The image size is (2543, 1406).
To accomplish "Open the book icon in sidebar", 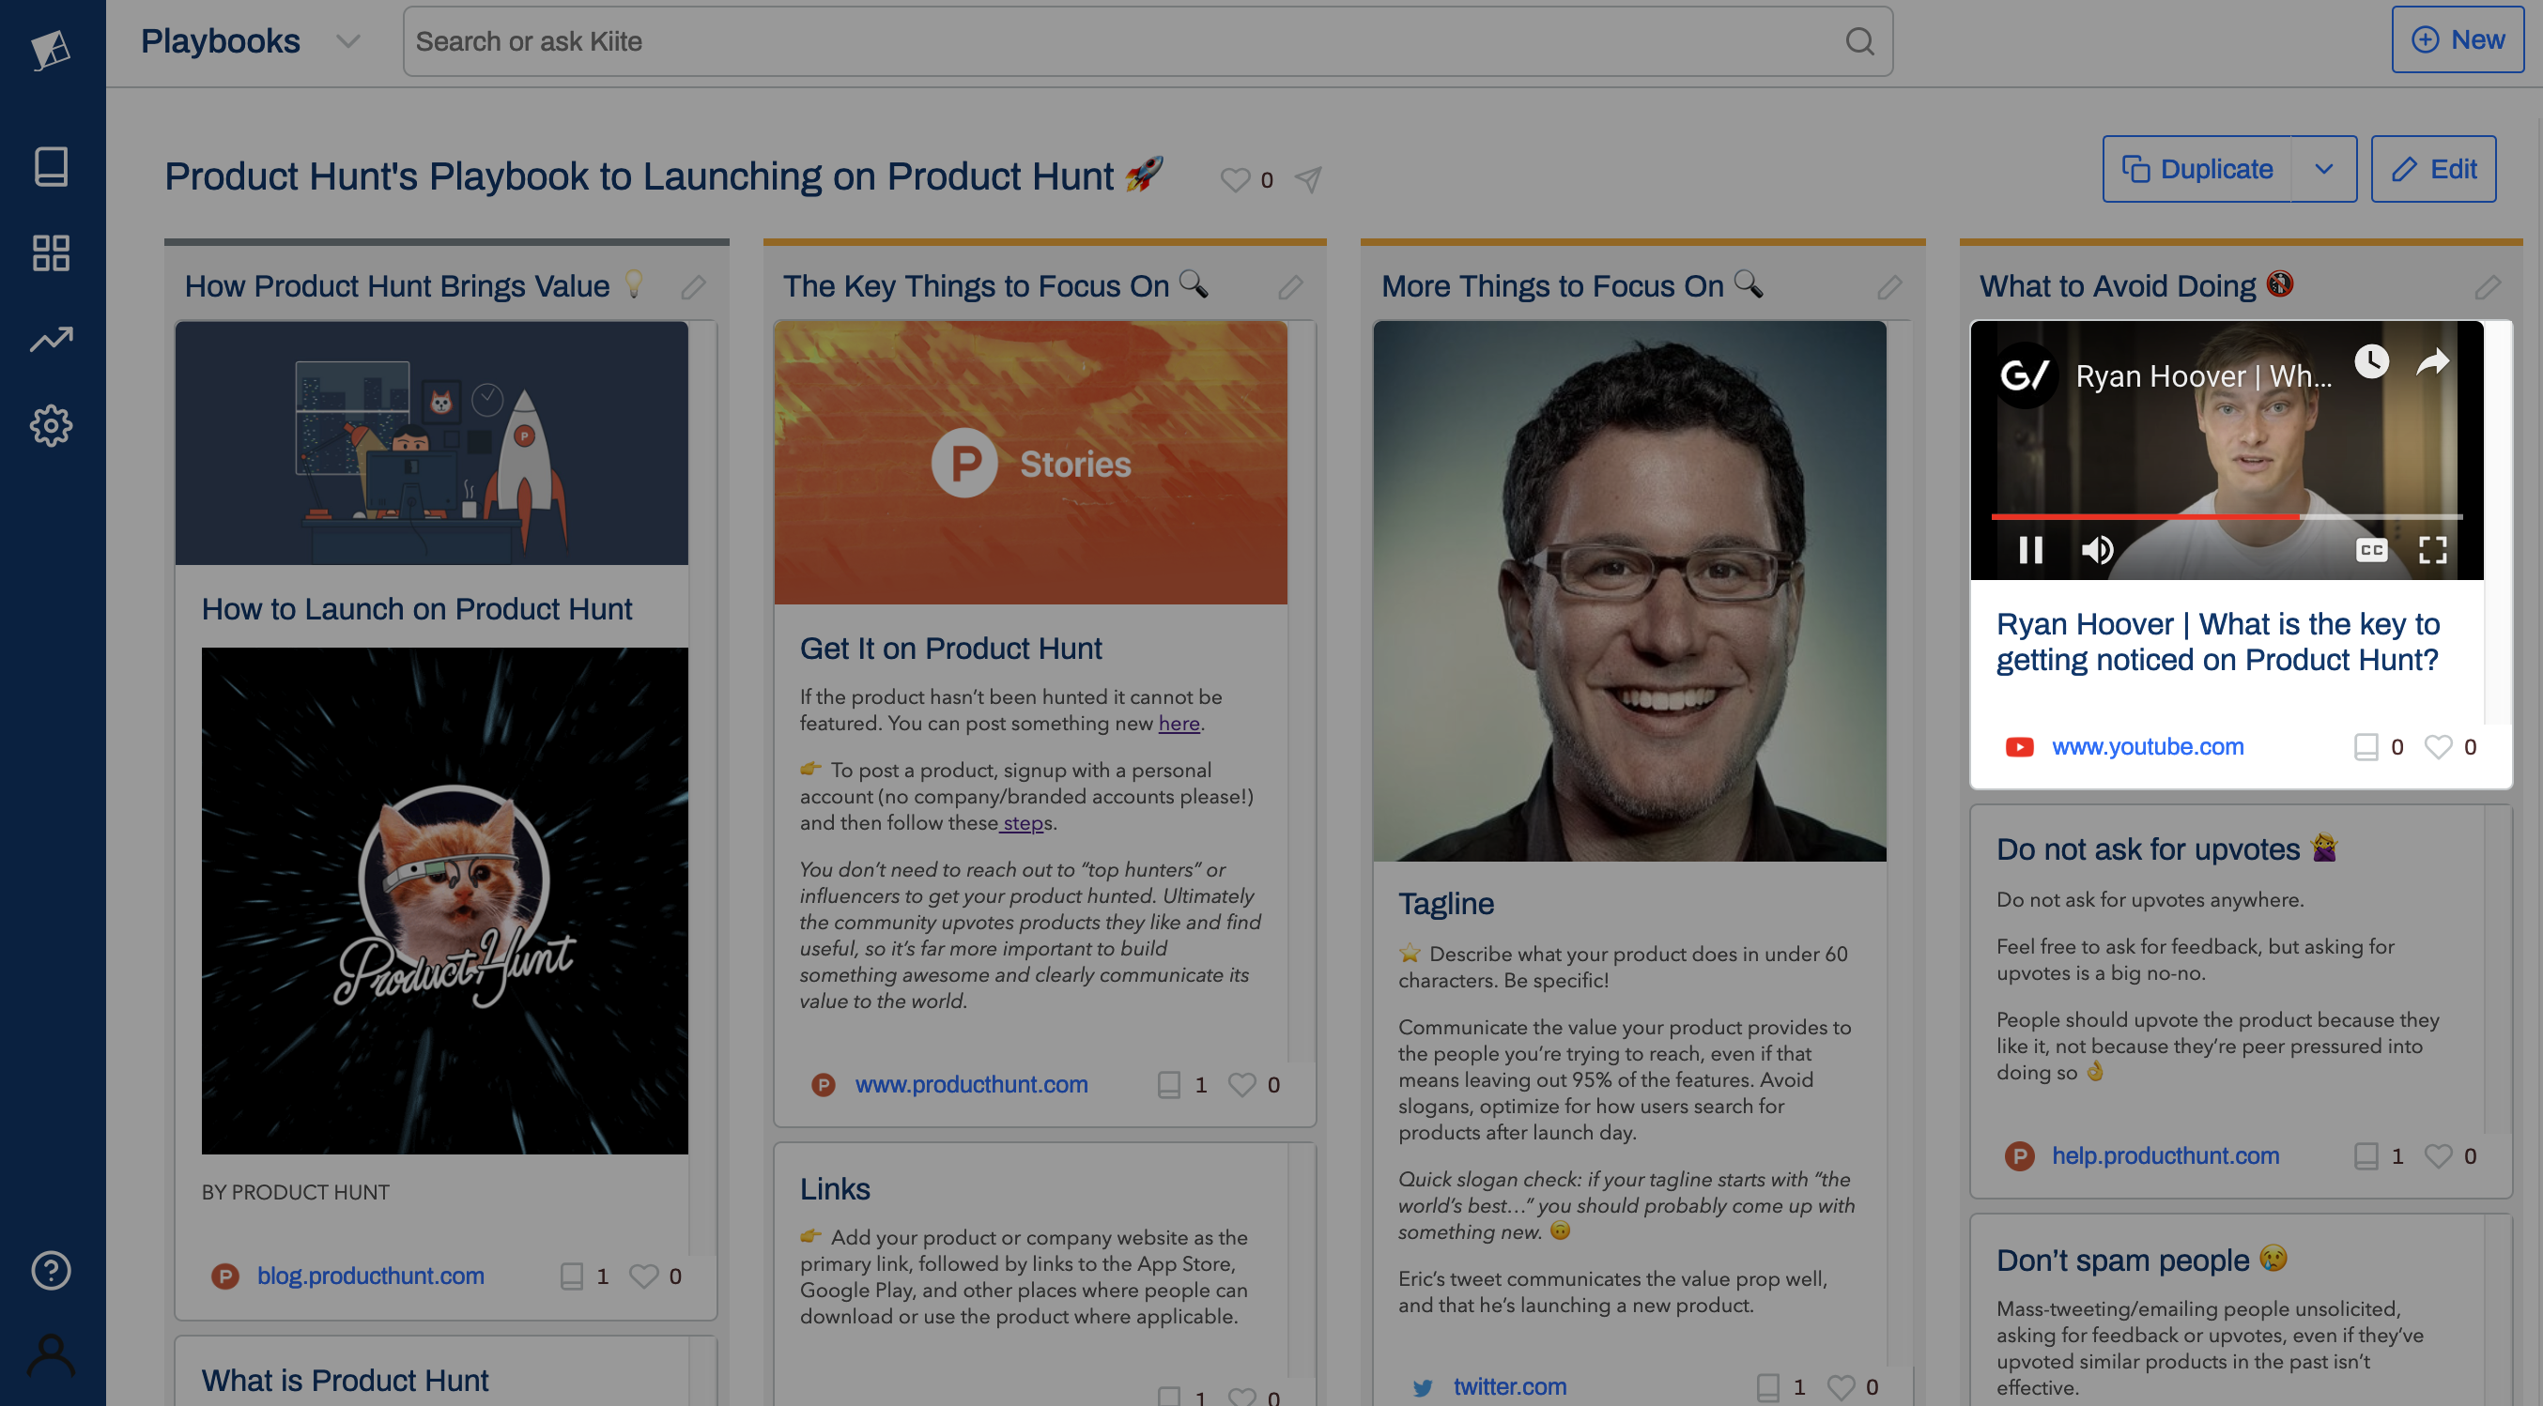I will 52,167.
